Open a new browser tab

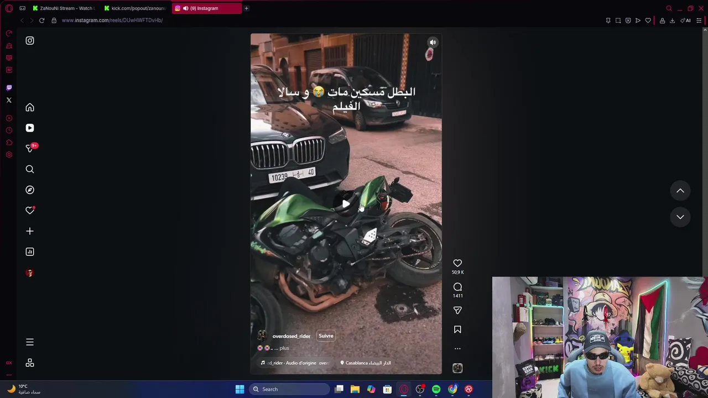point(246,8)
